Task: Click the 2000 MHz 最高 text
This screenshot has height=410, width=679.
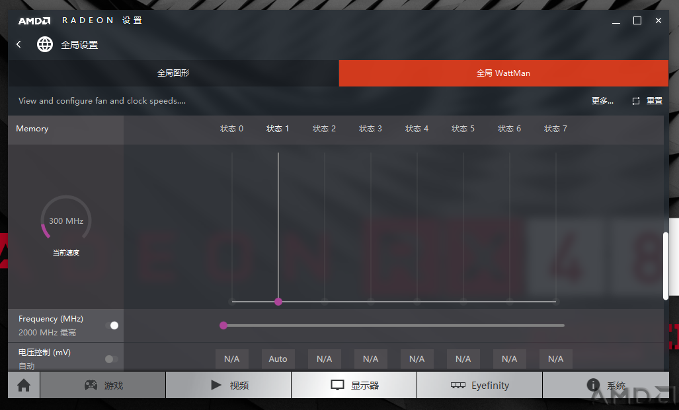Action: pos(47,333)
